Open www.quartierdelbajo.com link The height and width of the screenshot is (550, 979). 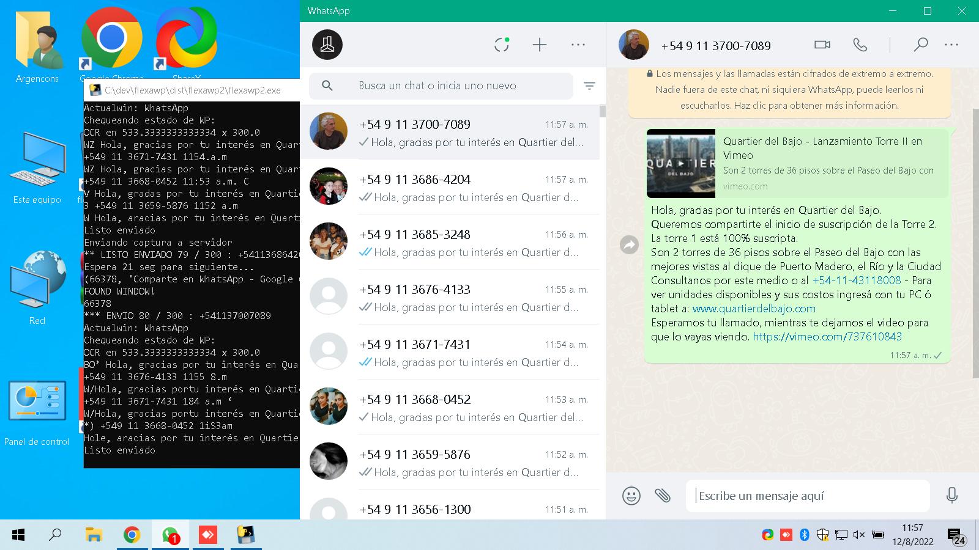pos(754,309)
